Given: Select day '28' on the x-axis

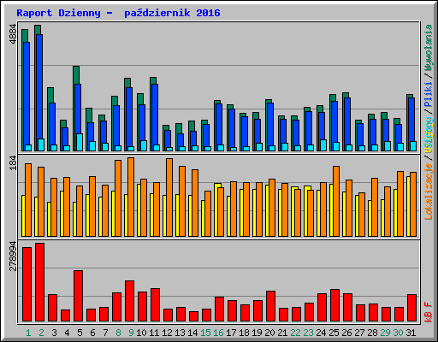Looking at the screenshot, I should [372, 333].
